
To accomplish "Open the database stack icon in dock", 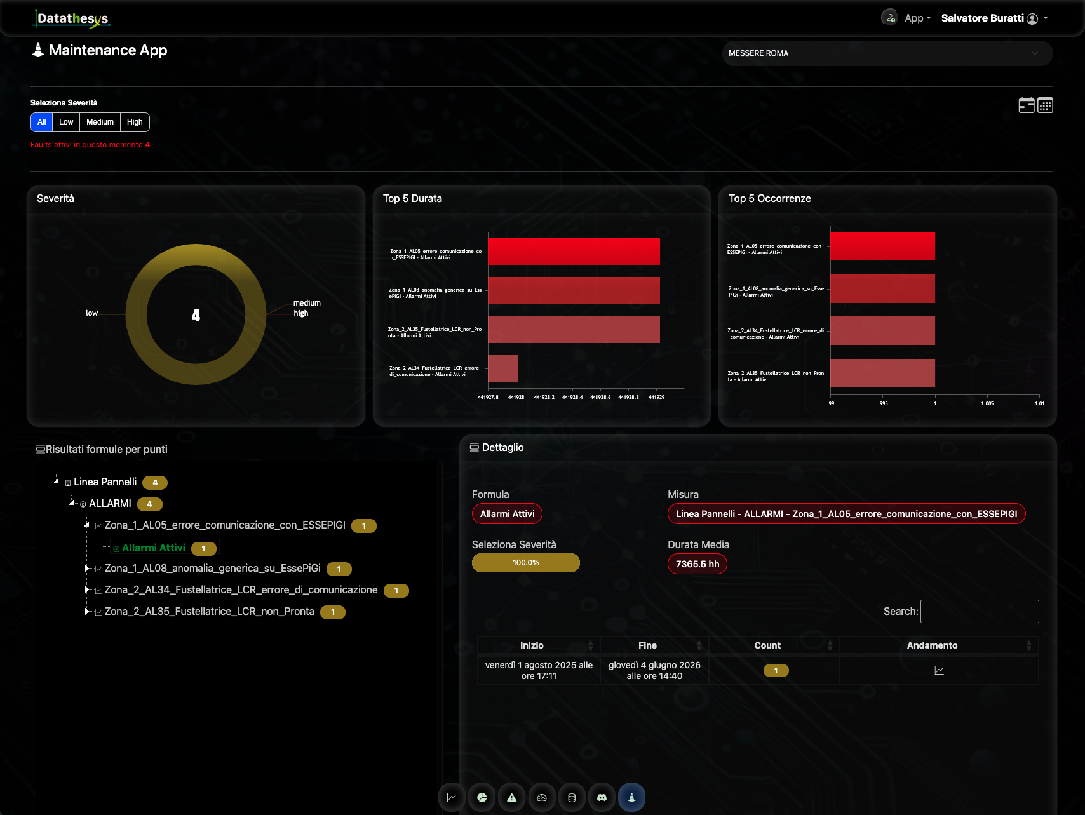I will point(572,797).
